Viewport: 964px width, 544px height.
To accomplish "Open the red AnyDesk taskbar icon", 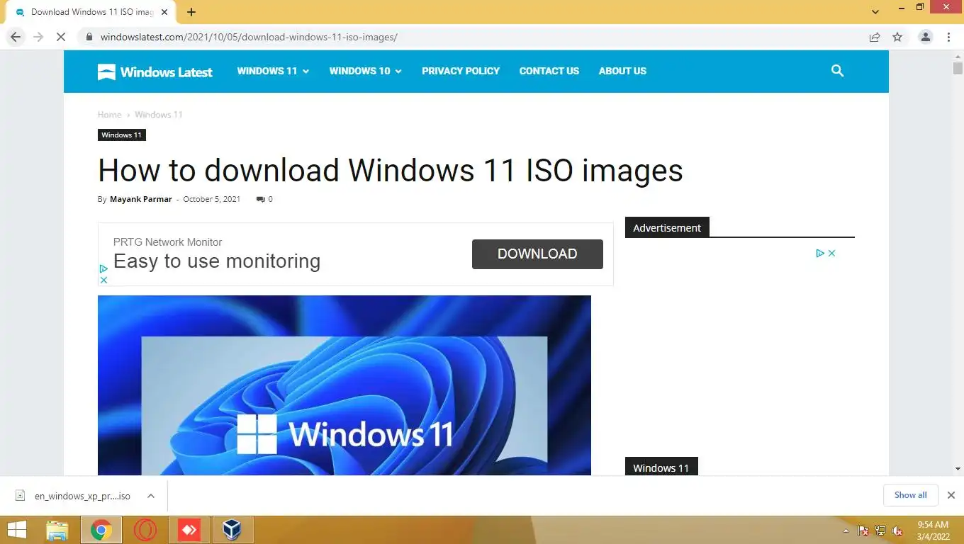I will coord(189,530).
